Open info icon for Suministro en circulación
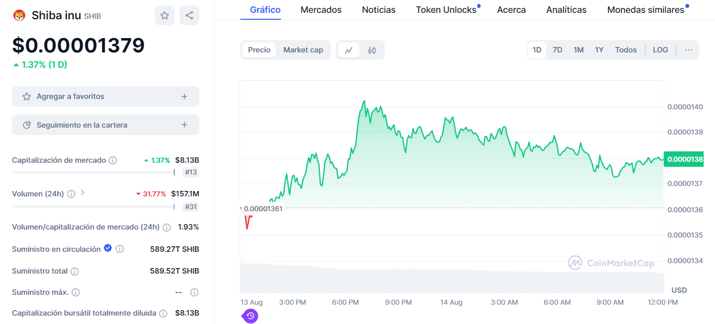Screen dimensions: 715x324 [120, 249]
